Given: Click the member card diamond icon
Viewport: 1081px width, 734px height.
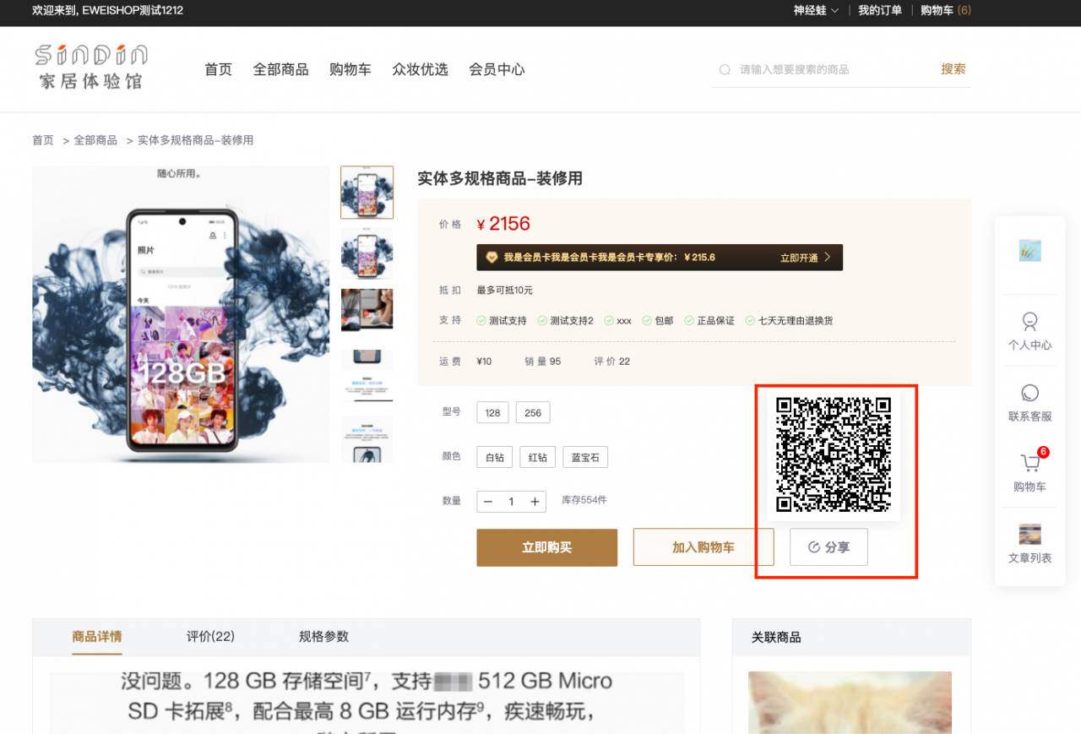Looking at the screenshot, I should [492, 258].
